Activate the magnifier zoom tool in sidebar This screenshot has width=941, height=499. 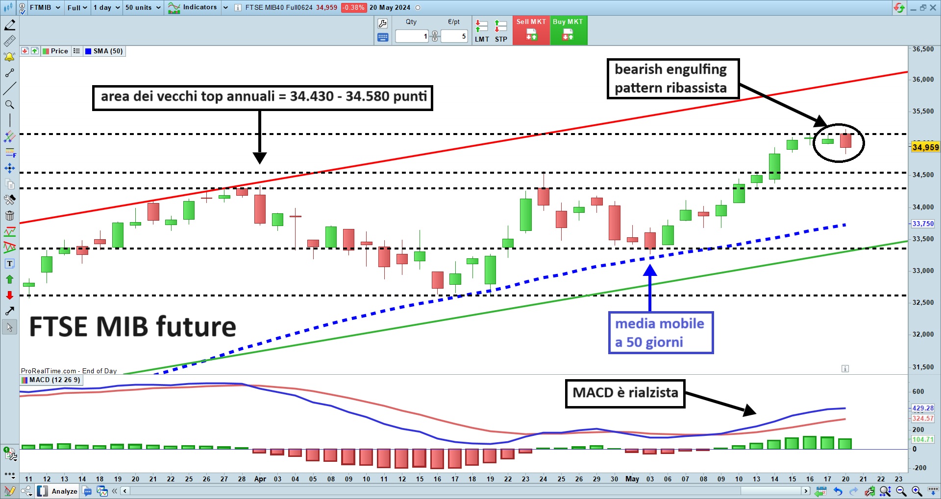[x=10, y=105]
